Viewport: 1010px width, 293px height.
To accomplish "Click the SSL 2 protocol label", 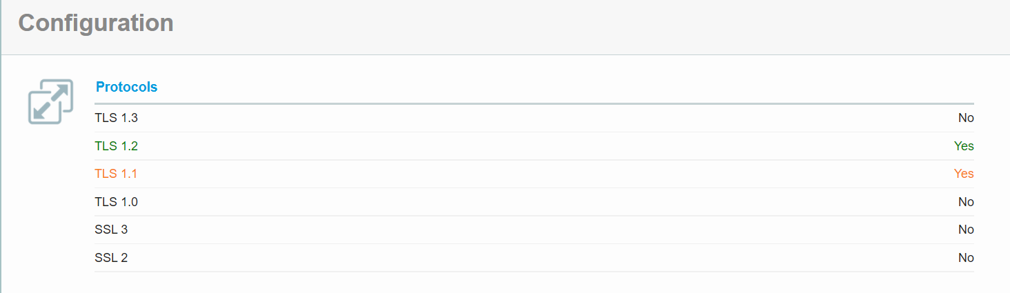I will [x=111, y=258].
